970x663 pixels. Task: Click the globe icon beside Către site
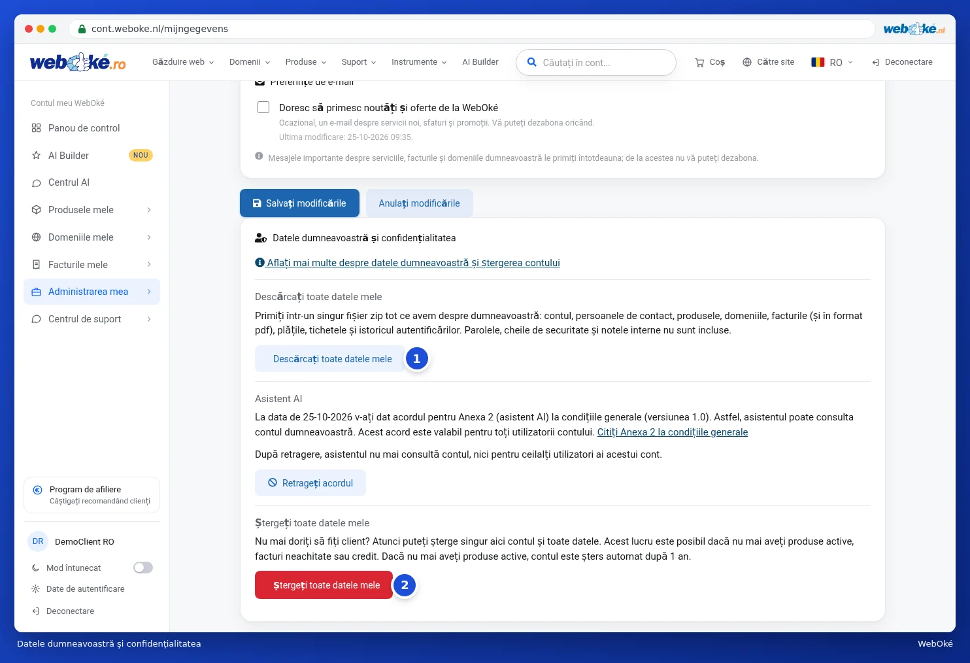pyautogui.click(x=747, y=62)
